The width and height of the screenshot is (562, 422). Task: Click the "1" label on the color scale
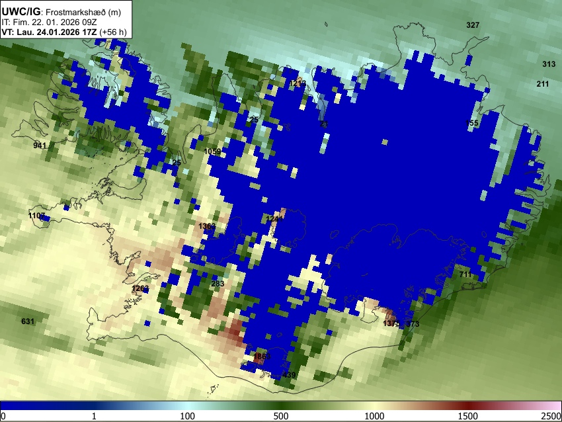pyautogui.click(x=94, y=416)
